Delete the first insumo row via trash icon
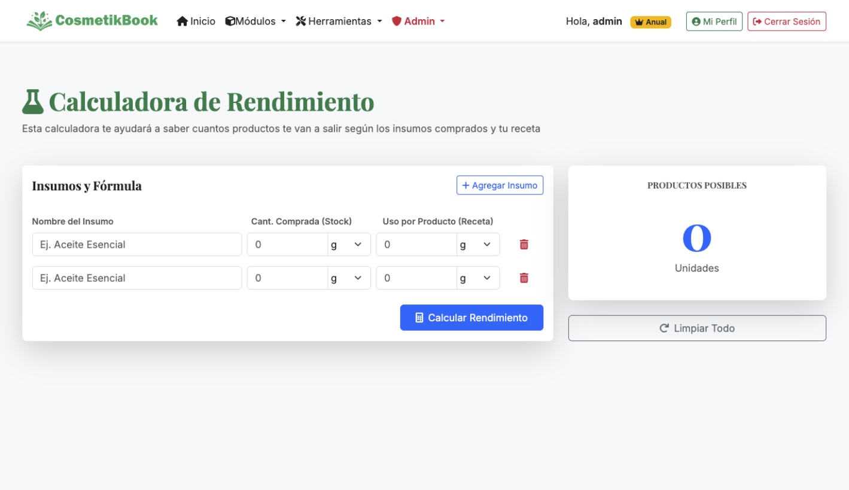Image resolution: width=849 pixels, height=490 pixels. coord(524,244)
